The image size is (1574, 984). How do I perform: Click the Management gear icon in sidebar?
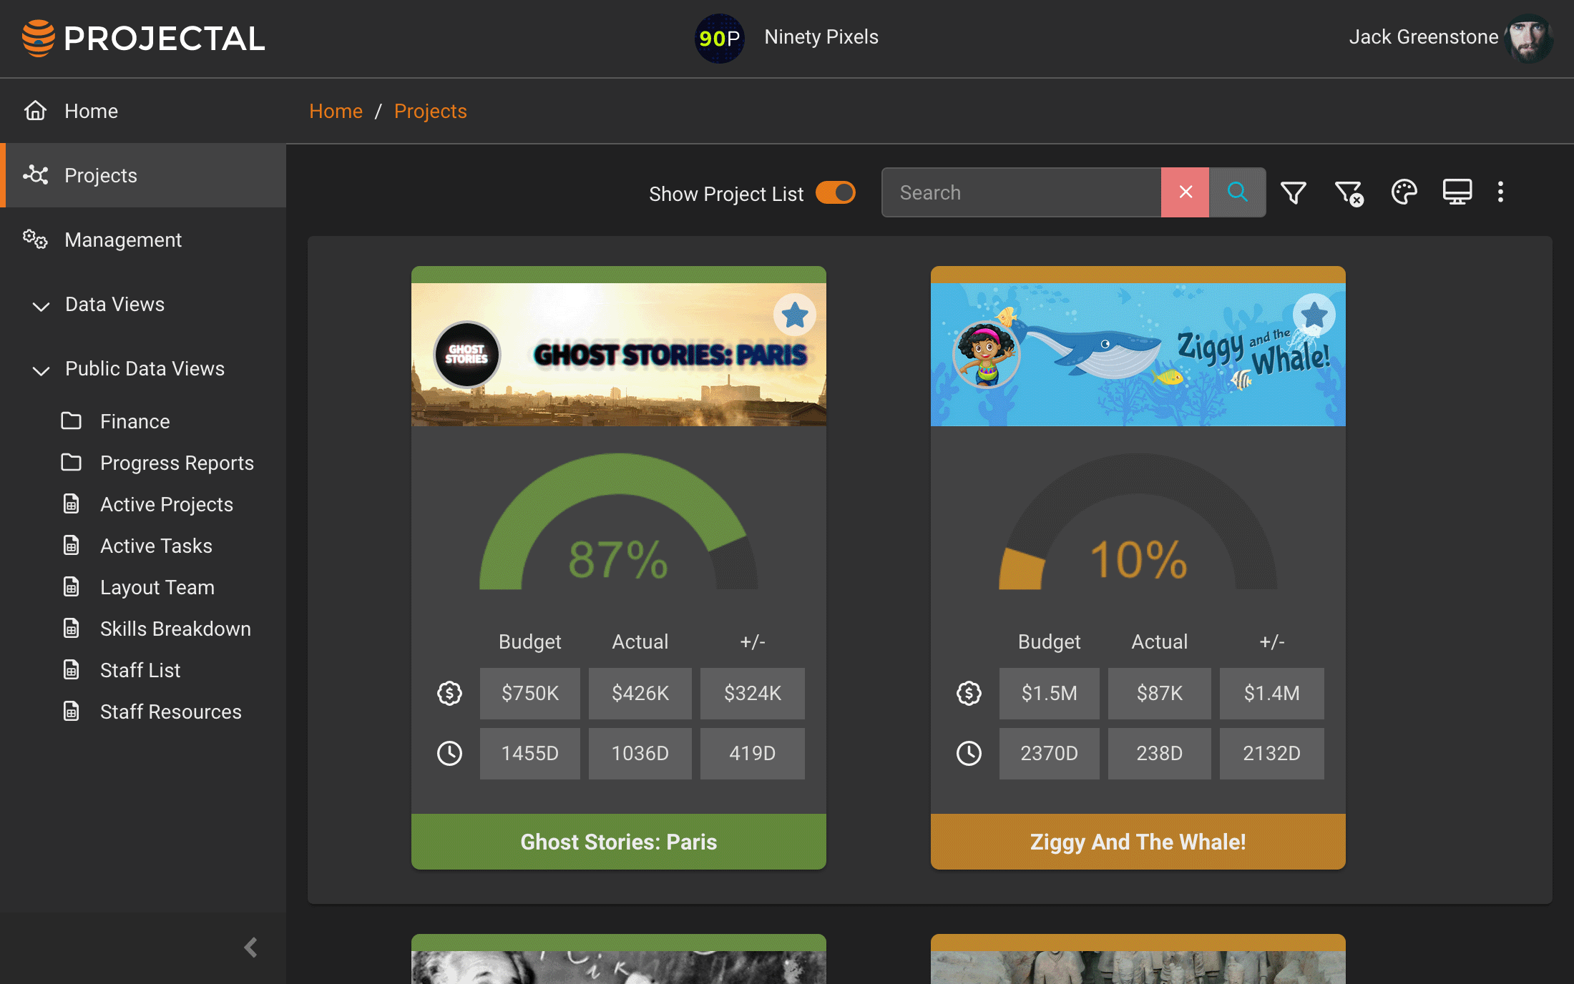(x=35, y=240)
